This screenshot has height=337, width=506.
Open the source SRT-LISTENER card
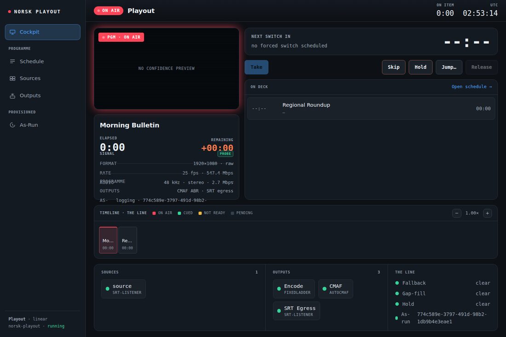click(x=124, y=289)
